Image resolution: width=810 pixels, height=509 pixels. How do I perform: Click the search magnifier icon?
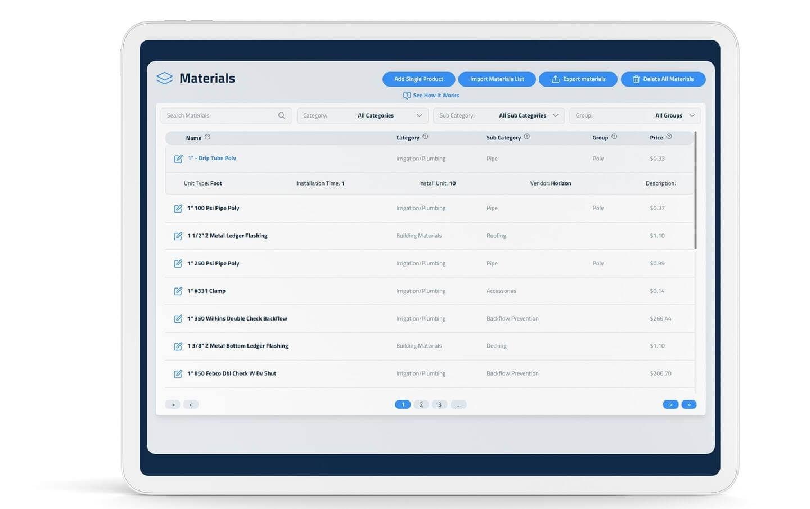click(x=282, y=116)
